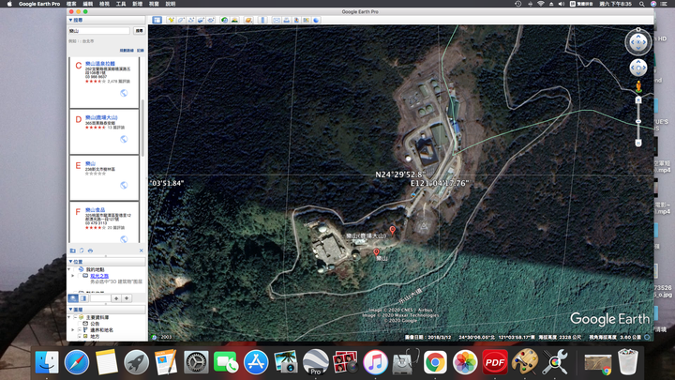
Task: Click the 搜尋 search button
Action: click(x=138, y=31)
